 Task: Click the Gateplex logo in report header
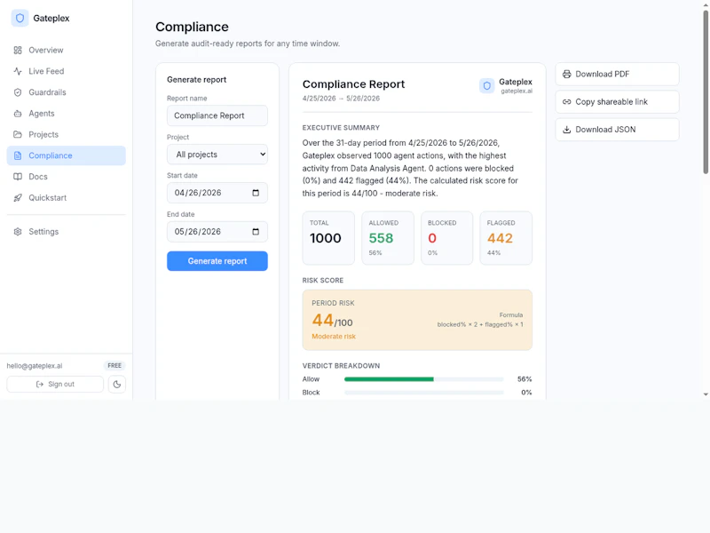[x=486, y=85]
